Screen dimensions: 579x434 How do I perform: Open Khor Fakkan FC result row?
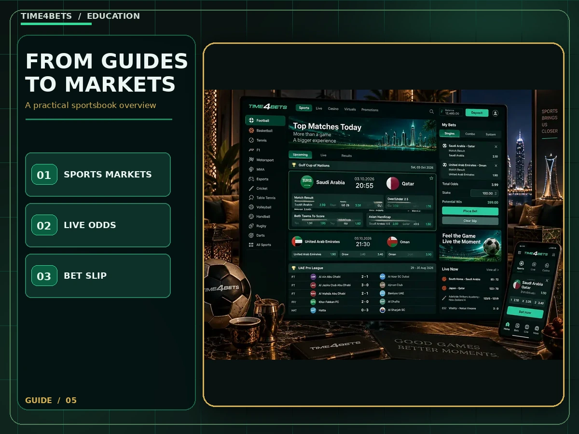362,302
